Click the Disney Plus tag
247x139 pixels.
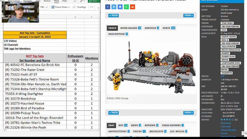click(x=228, y=56)
